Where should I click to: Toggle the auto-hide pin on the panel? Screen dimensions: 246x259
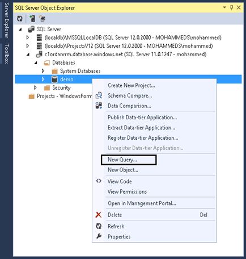point(231,7)
